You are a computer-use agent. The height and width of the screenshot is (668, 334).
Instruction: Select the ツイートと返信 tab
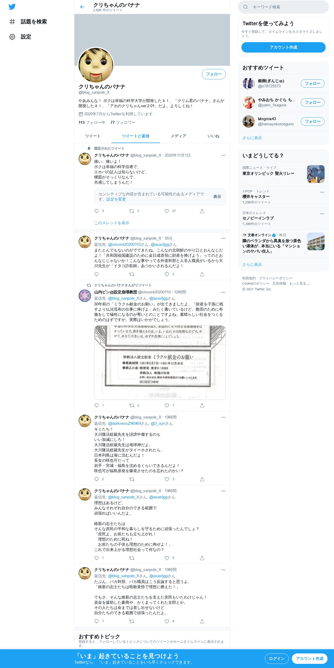[136, 136]
